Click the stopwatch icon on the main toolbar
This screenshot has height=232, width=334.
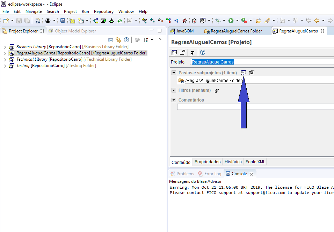[194, 21]
